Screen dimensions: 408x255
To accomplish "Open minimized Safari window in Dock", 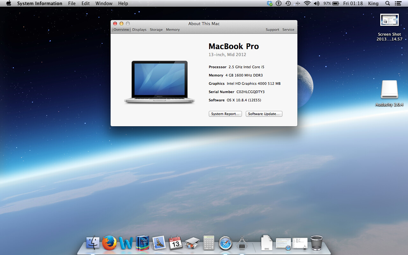I will (x=283, y=244).
